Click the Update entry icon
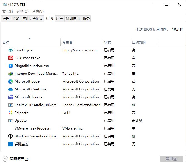Screen dimensions: 186x166 point(11,121)
